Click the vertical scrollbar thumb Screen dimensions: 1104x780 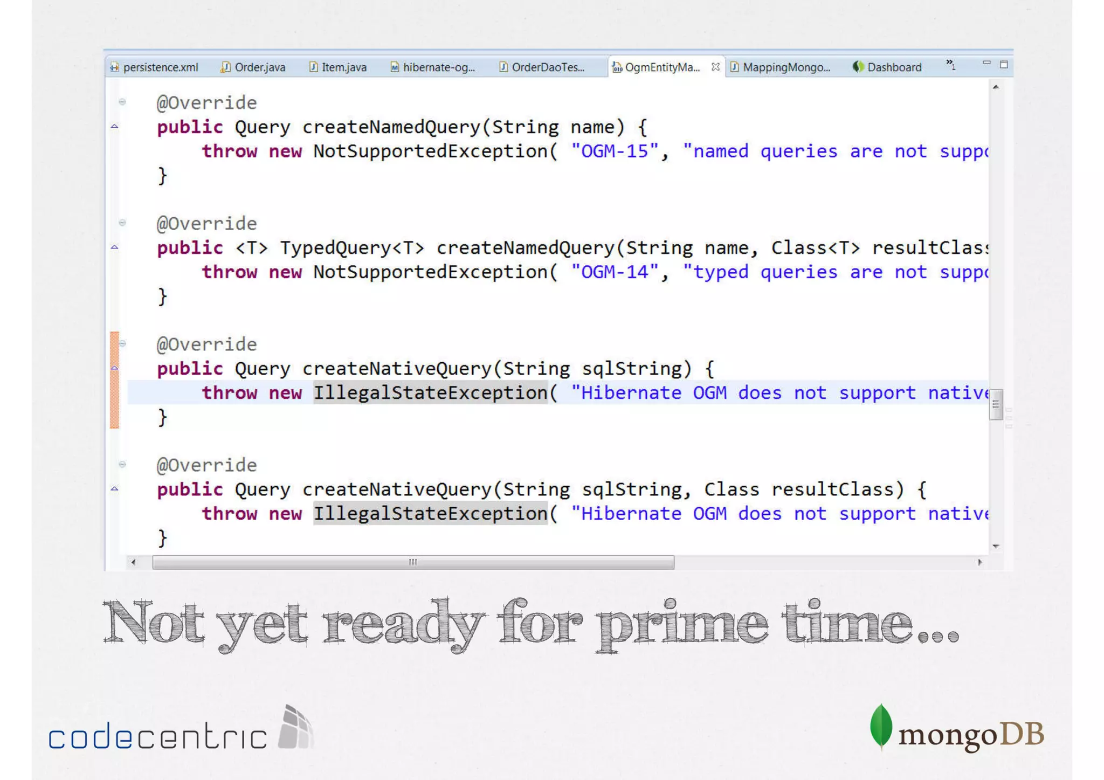coord(996,404)
